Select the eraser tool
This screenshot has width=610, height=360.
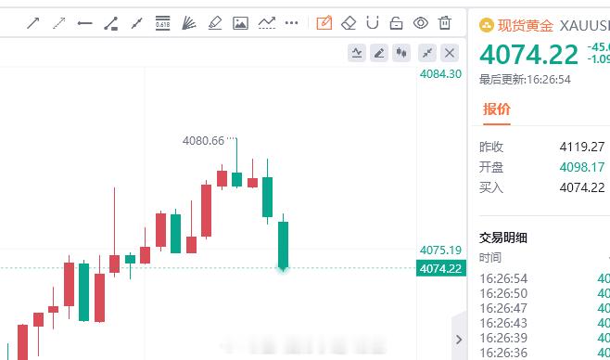click(349, 23)
